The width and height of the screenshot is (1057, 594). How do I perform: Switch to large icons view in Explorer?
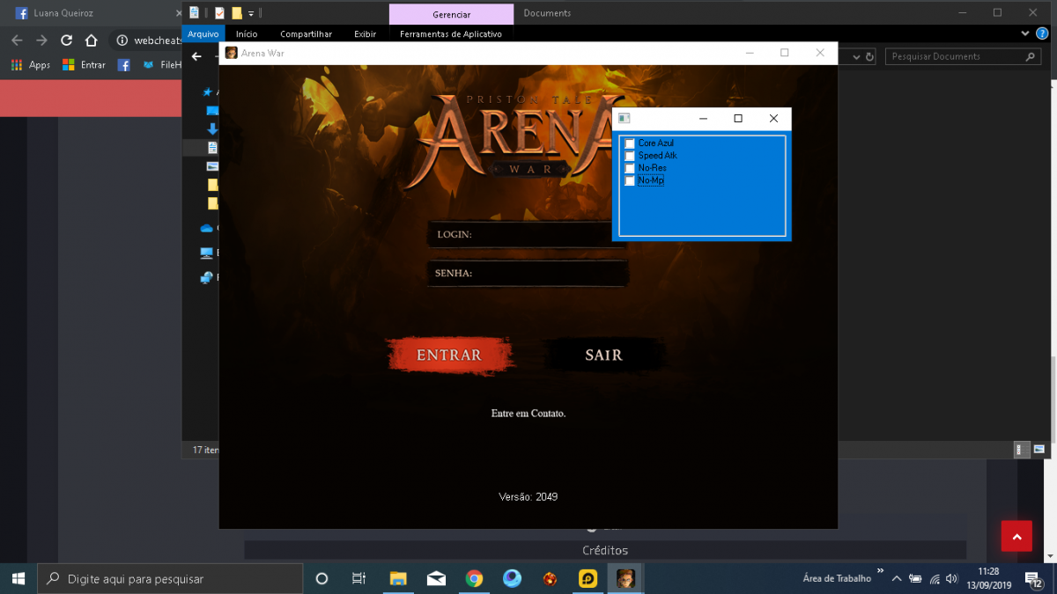1039,449
